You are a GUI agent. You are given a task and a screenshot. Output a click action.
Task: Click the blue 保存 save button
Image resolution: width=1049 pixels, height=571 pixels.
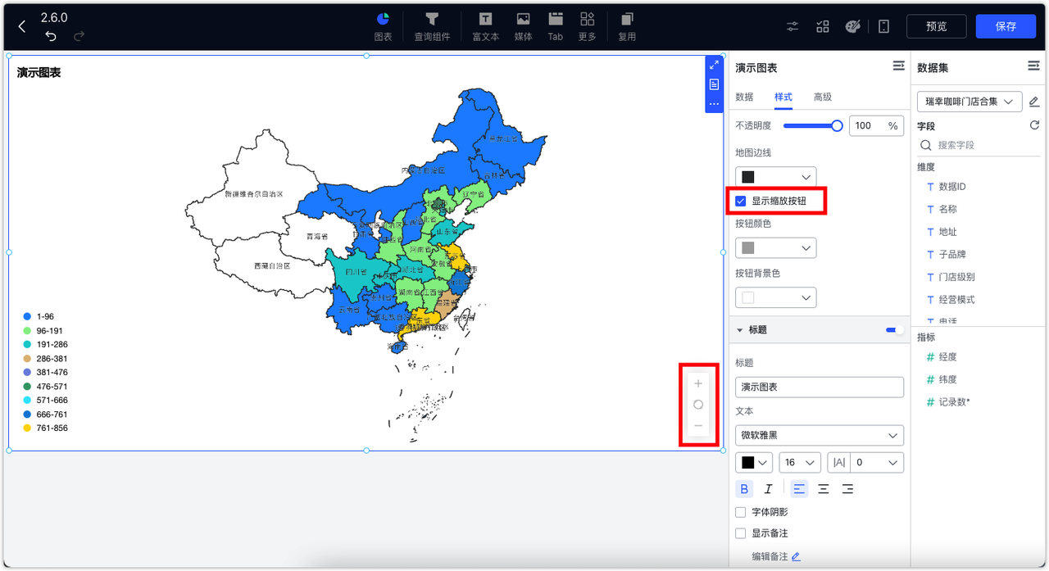pyautogui.click(x=1006, y=25)
